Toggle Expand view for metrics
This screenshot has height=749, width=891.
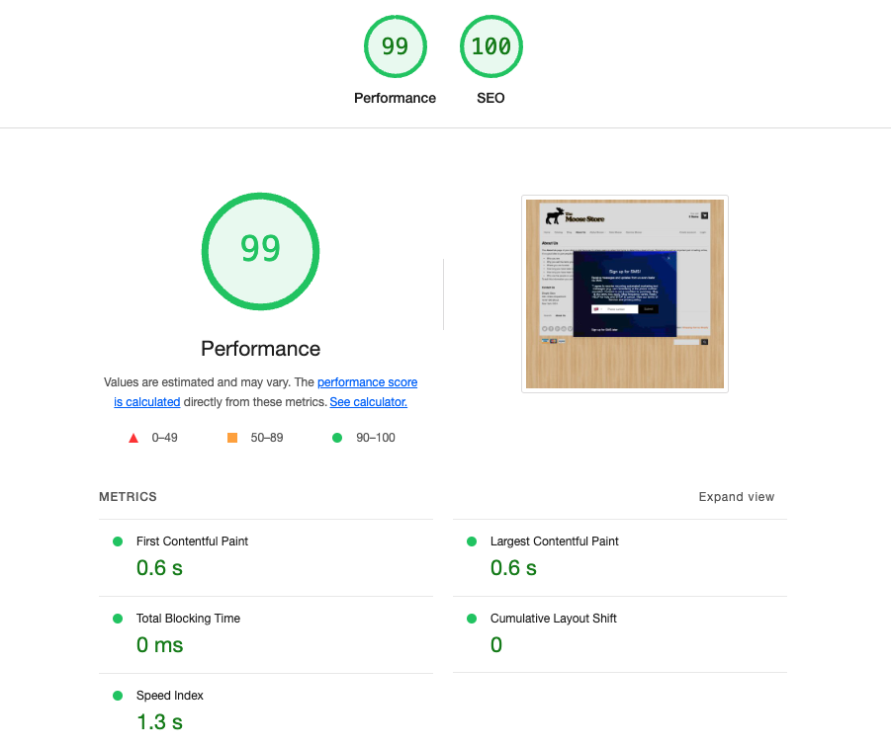pos(736,497)
